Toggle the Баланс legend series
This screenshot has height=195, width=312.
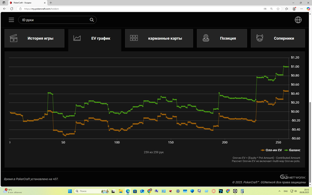click(x=292, y=150)
